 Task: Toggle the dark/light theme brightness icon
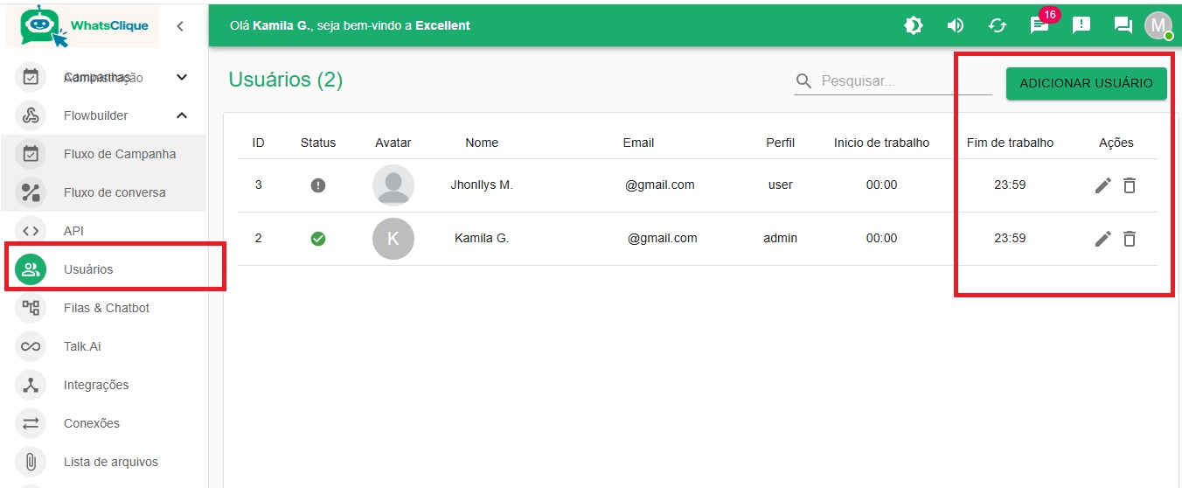click(914, 25)
